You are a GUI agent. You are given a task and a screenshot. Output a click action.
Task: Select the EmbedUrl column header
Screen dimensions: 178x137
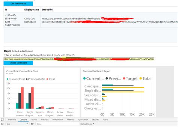[47, 10]
